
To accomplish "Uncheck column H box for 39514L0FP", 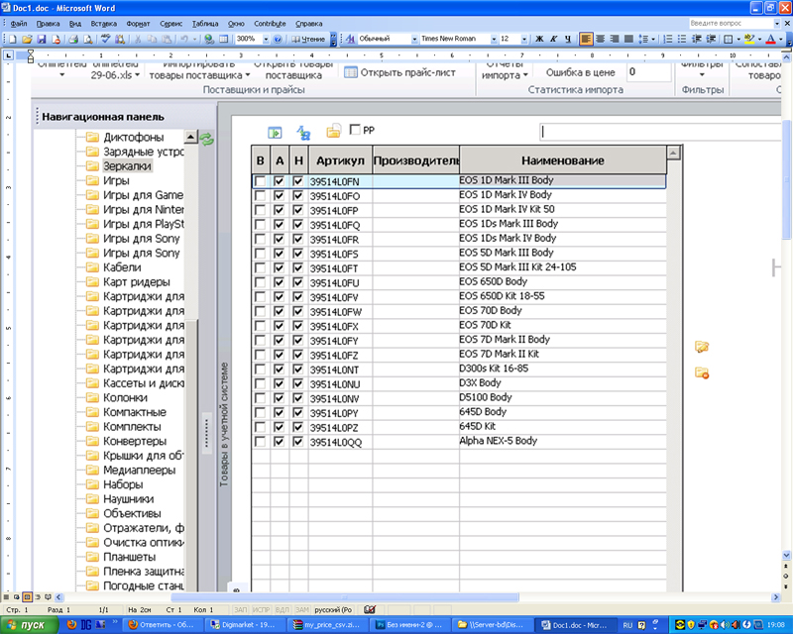I will point(298,210).
